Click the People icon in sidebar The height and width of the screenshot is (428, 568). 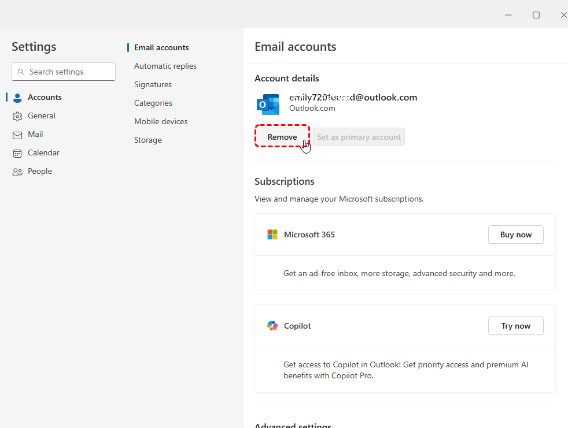pos(17,172)
